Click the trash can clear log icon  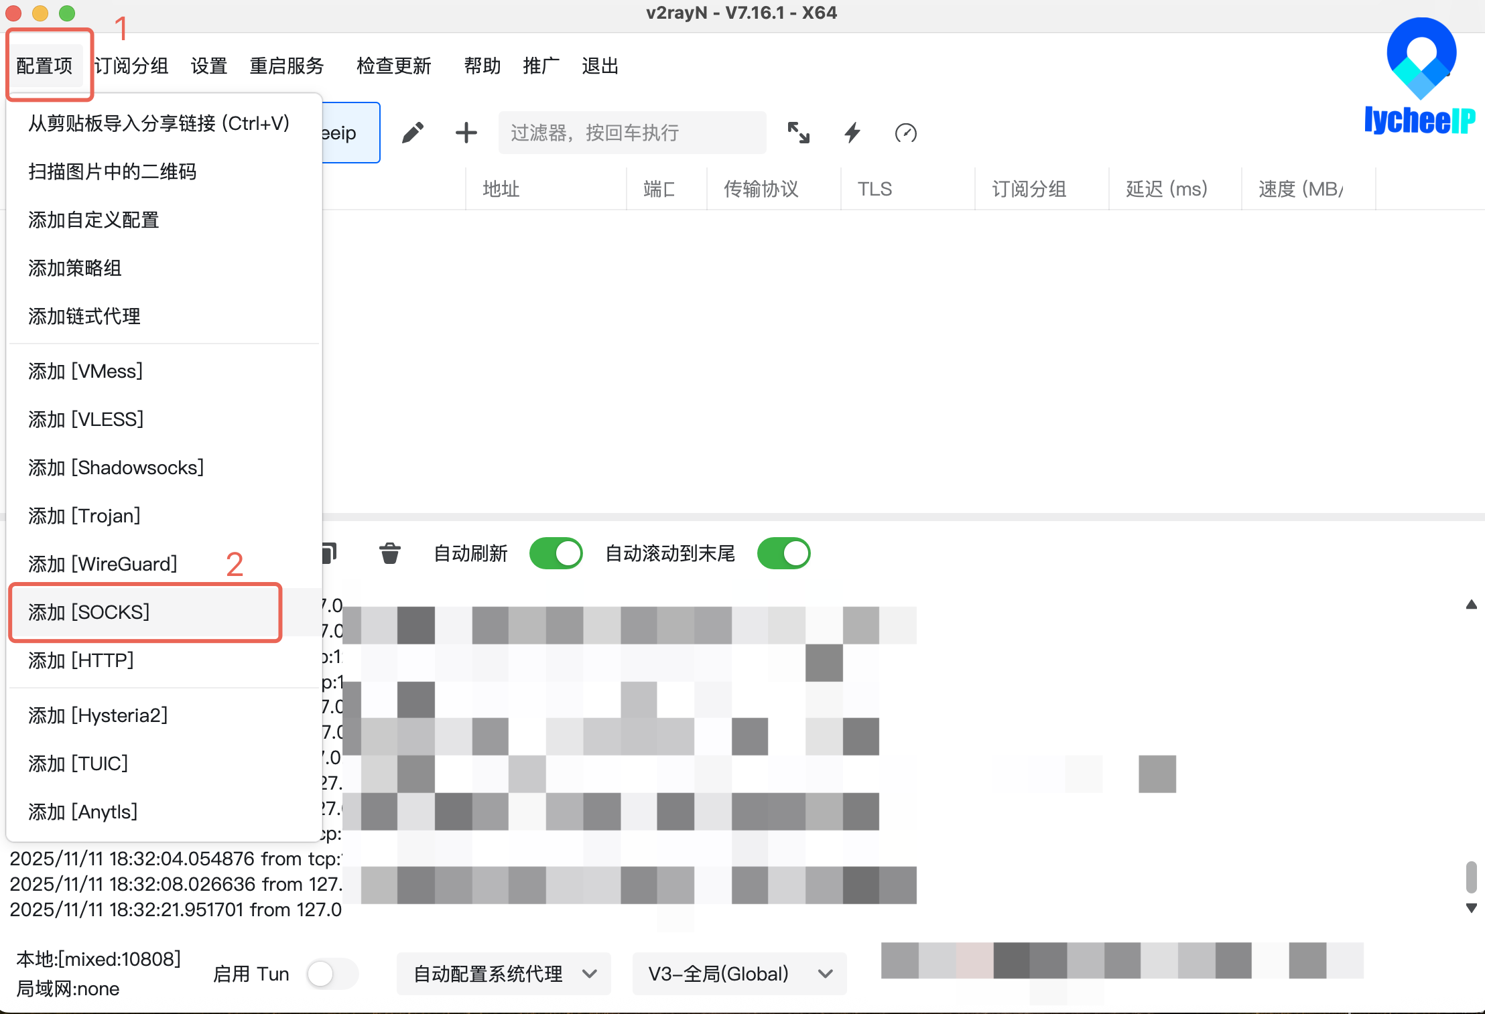click(389, 553)
